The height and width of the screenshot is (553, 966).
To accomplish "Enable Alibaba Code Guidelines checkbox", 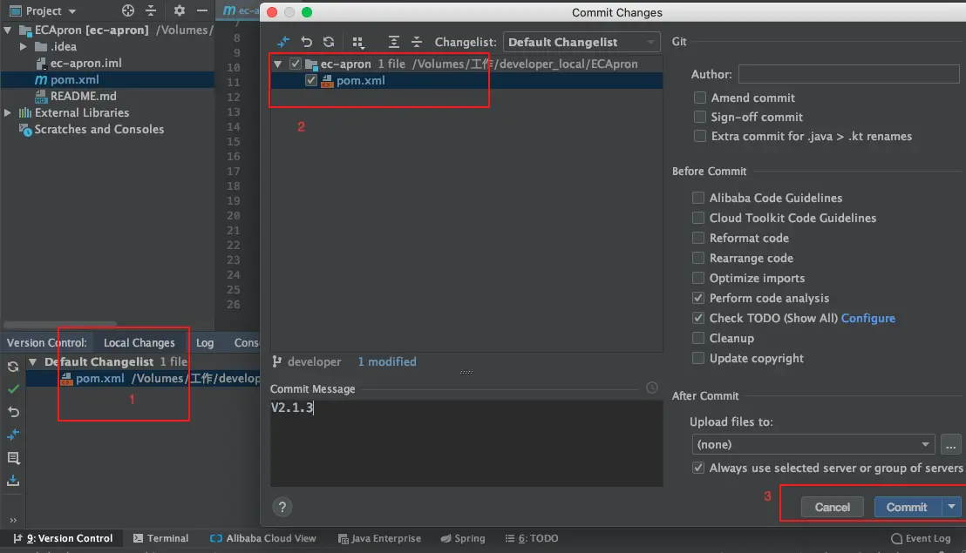I will (698, 198).
